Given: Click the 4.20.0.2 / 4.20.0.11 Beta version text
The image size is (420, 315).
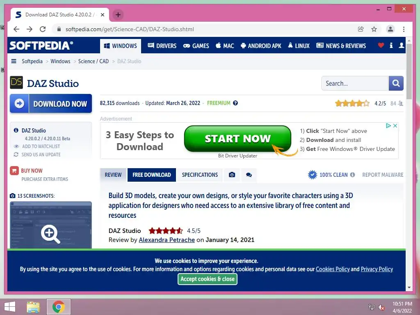Looking at the screenshot, I should pyautogui.click(x=48, y=139).
